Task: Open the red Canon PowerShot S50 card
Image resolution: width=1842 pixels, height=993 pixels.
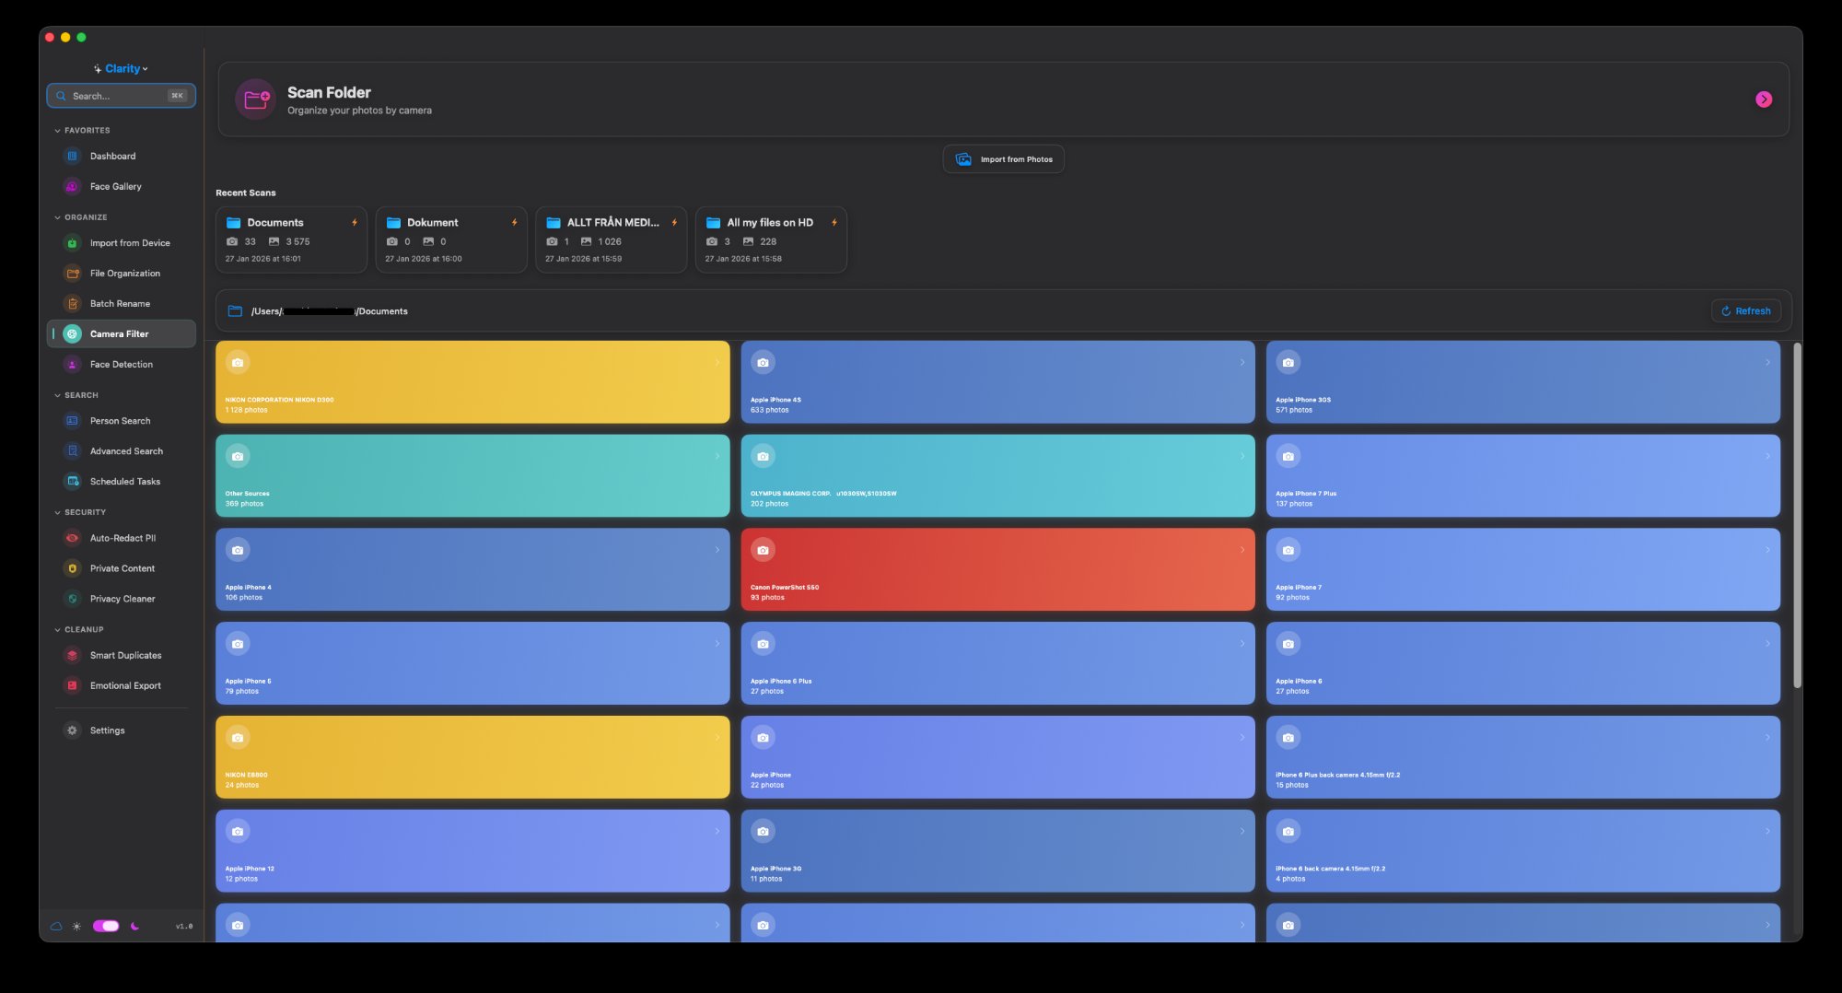Action: [997, 568]
